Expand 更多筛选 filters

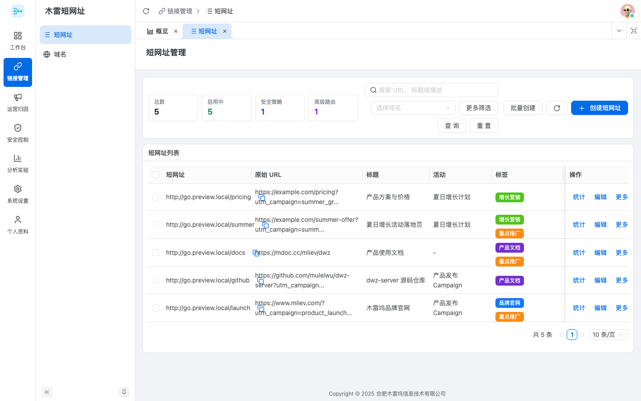(479, 108)
